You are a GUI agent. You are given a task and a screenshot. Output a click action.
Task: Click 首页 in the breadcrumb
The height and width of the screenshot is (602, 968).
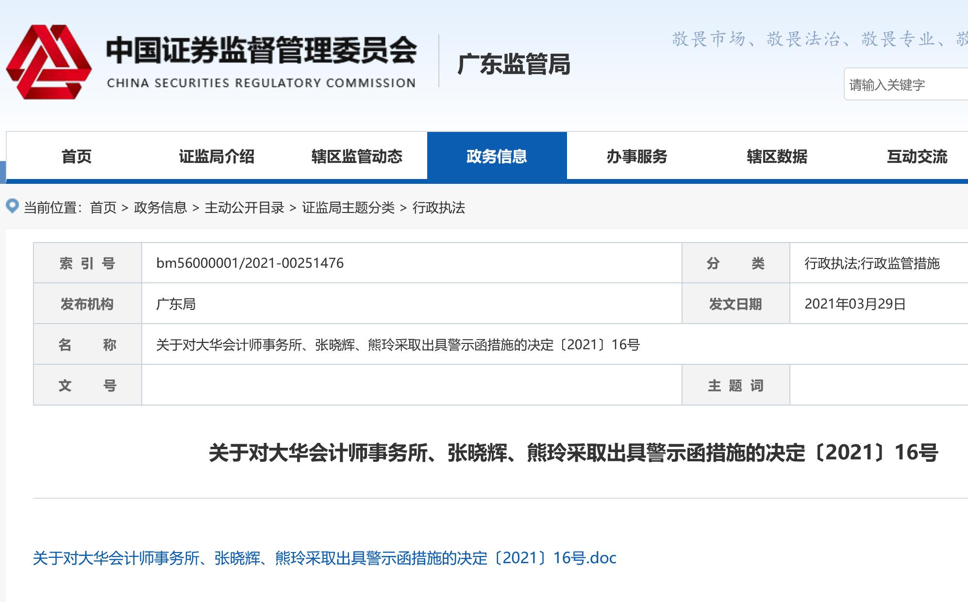tap(103, 208)
